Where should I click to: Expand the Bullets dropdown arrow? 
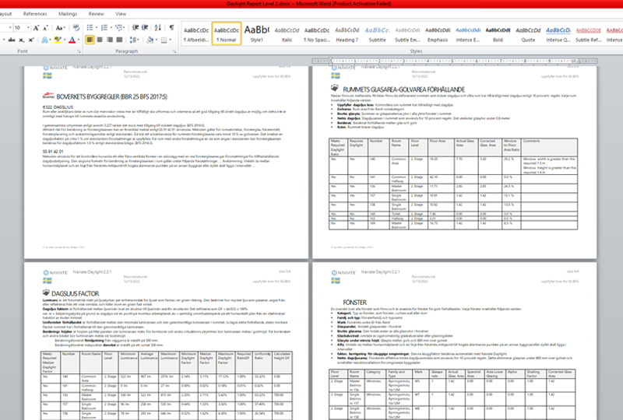point(96,28)
